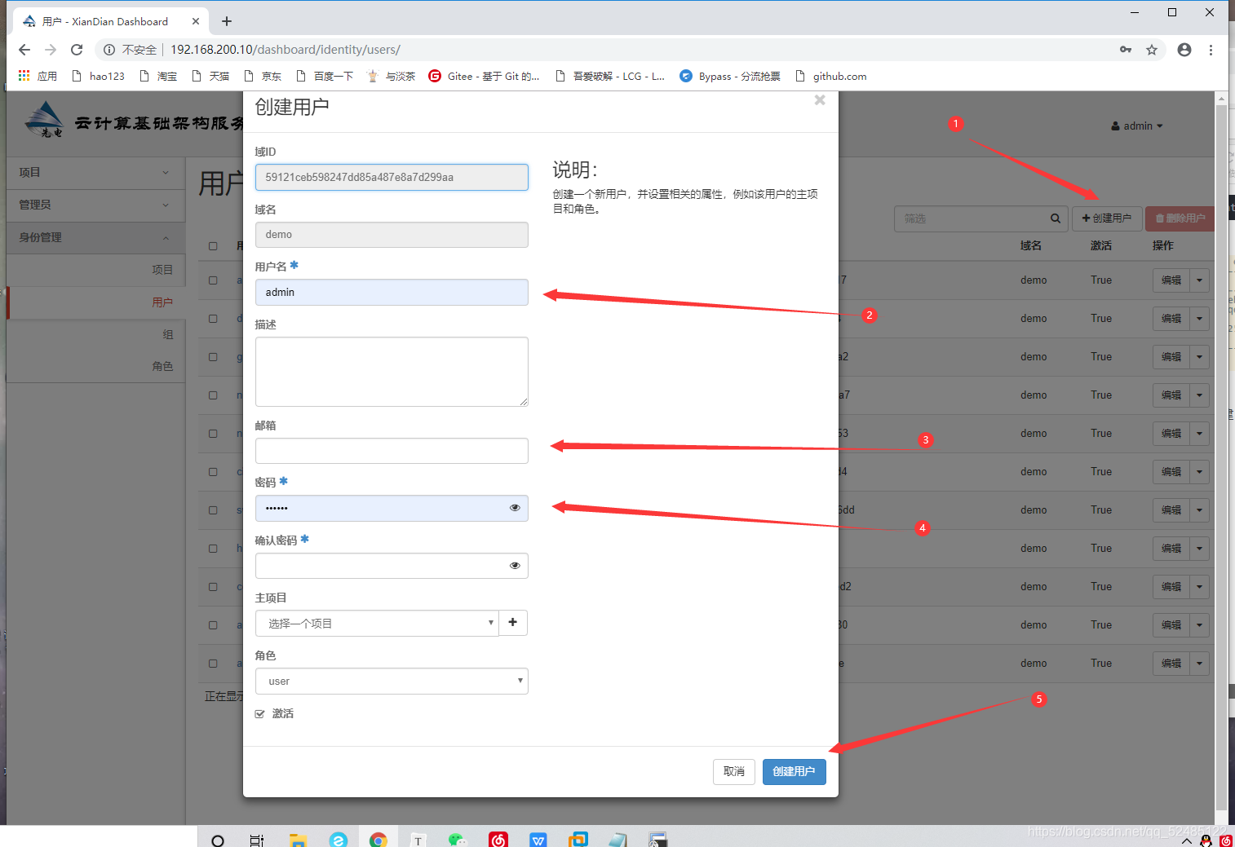The image size is (1235, 847).
Task: Toggle the select-all checkbox in table header
Action: pyautogui.click(x=213, y=246)
